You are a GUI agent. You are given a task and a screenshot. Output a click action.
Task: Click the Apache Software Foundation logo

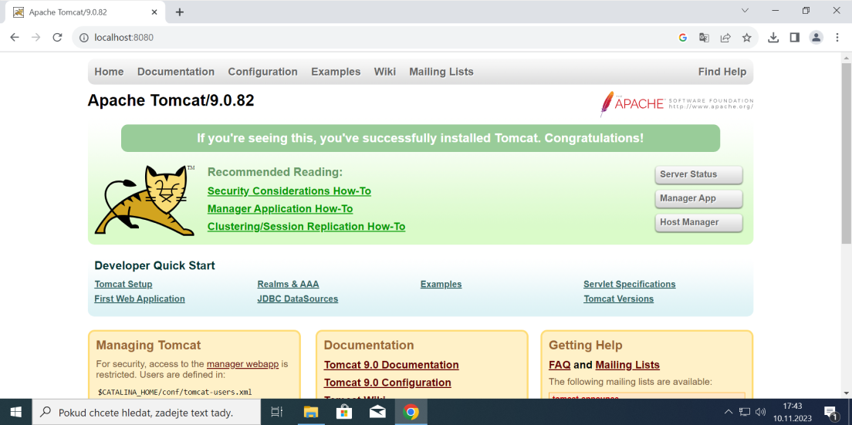point(676,103)
